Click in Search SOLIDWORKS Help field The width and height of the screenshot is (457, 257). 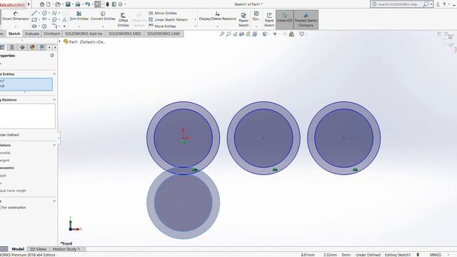pyautogui.click(x=398, y=4)
